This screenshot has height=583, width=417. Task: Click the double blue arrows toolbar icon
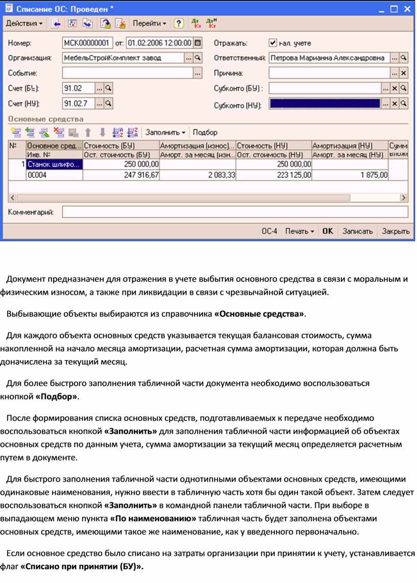coord(88,24)
